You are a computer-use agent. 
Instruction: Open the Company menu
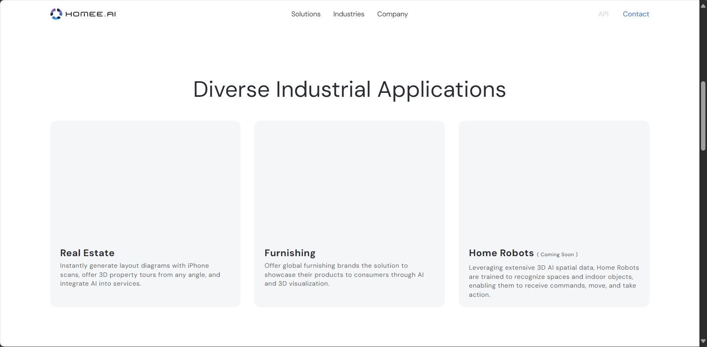pyautogui.click(x=392, y=14)
